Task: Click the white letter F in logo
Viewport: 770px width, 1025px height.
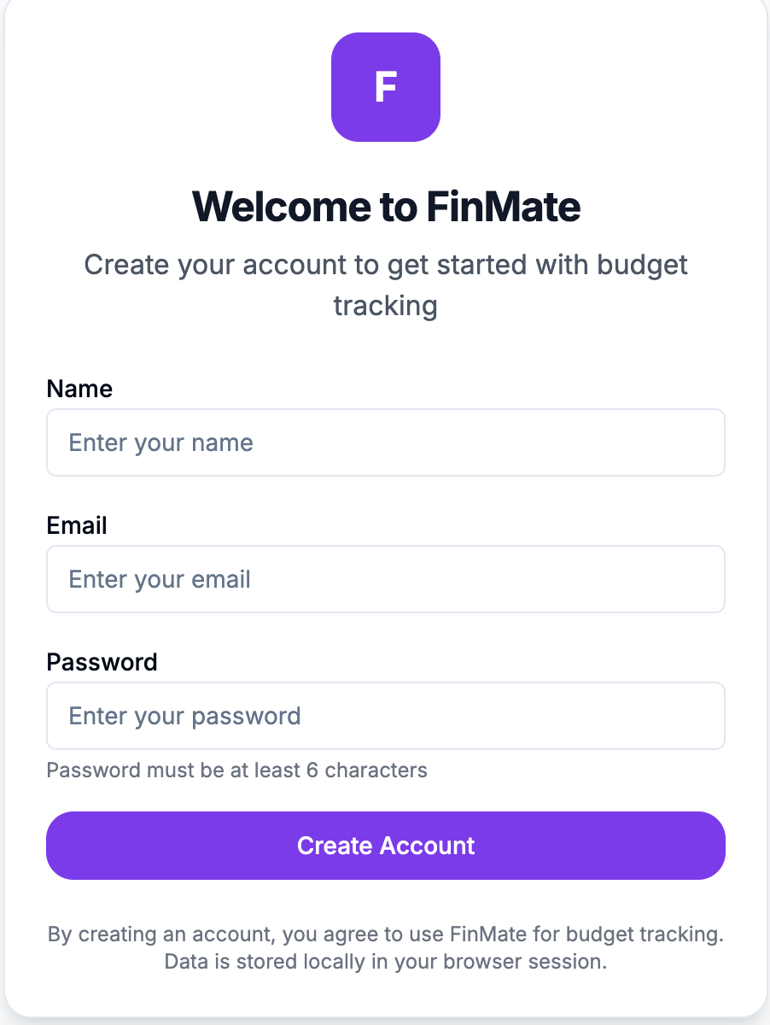Action: pyautogui.click(x=386, y=87)
